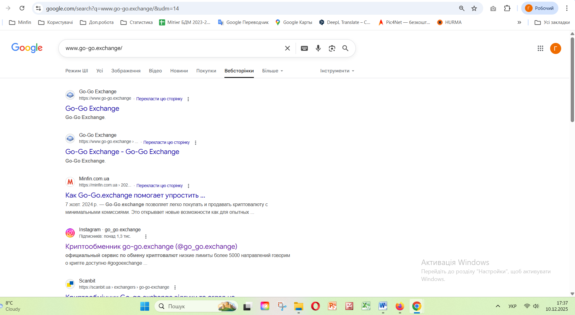Click the Windows taskbar search box
575x315 pixels.
(196, 306)
